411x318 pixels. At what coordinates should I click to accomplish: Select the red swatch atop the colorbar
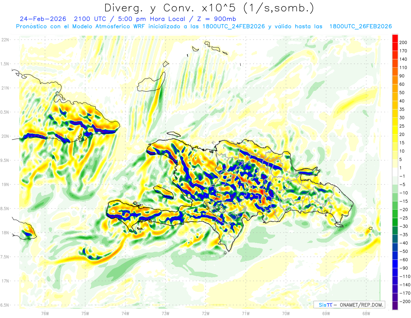coord(395,38)
